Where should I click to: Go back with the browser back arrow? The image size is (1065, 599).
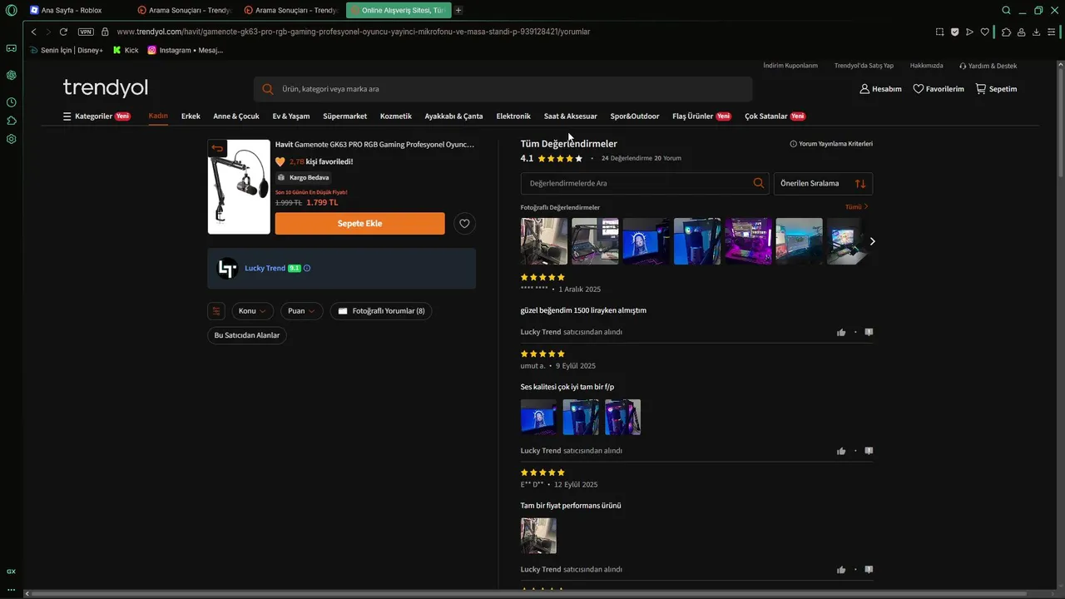coord(34,32)
